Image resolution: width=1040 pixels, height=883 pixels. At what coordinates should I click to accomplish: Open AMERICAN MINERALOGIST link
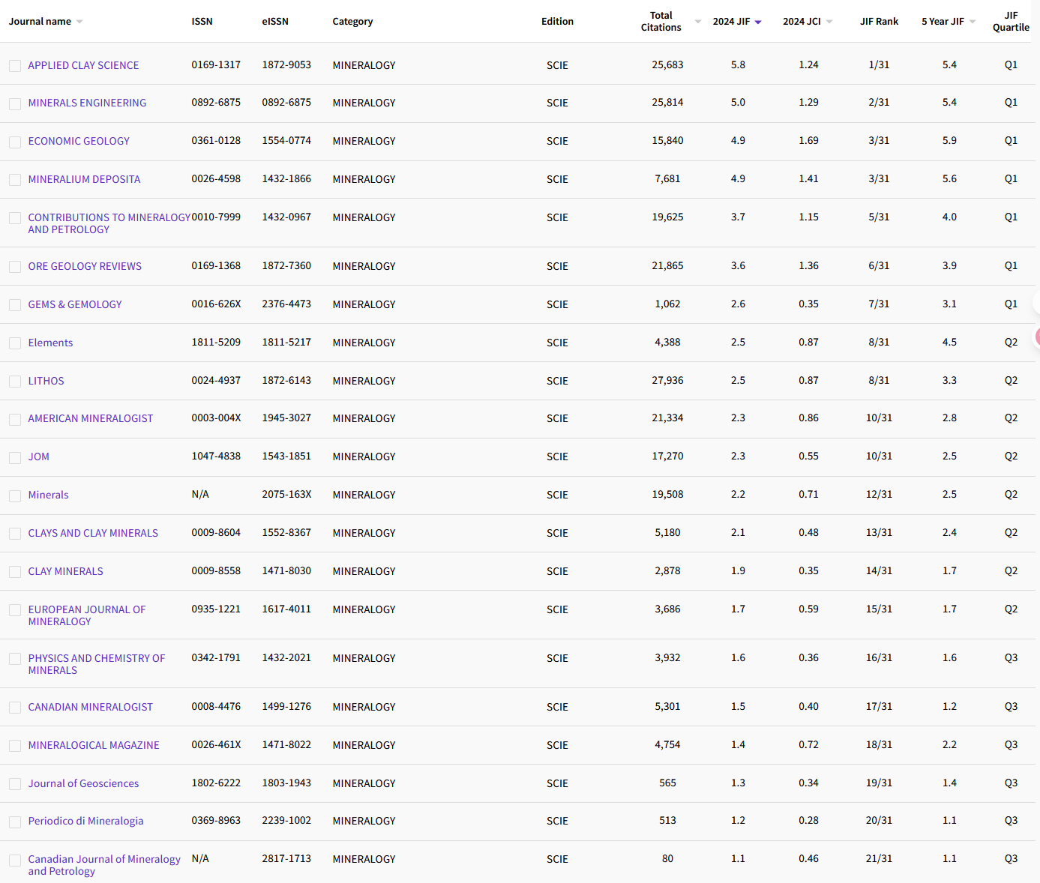(x=91, y=418)
